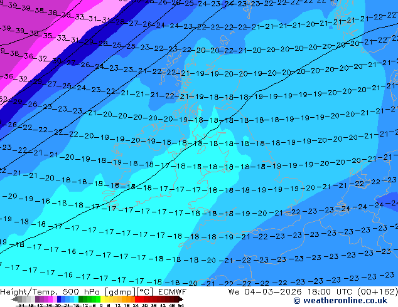Screen dimensions: 398x307
Task: Click the first yellow legend swatch at 0
Action: point(102,299)
